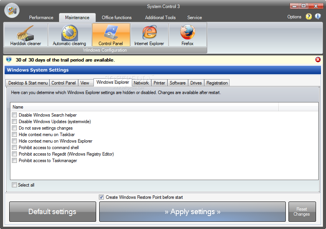The width and height of the screenshot is (326, 229).
Task: Select the 'Disable Windows Search helper' row text
Action: [48, 115]
